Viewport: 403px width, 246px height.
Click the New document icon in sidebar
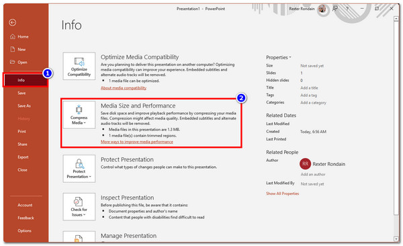13,49
